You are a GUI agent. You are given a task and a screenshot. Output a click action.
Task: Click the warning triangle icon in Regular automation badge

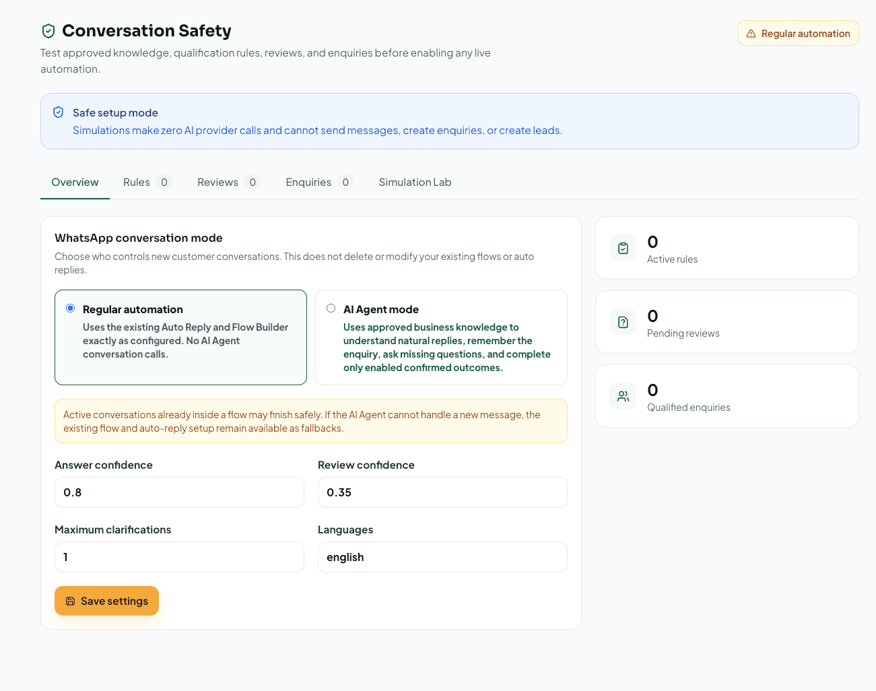click(751, 34)
